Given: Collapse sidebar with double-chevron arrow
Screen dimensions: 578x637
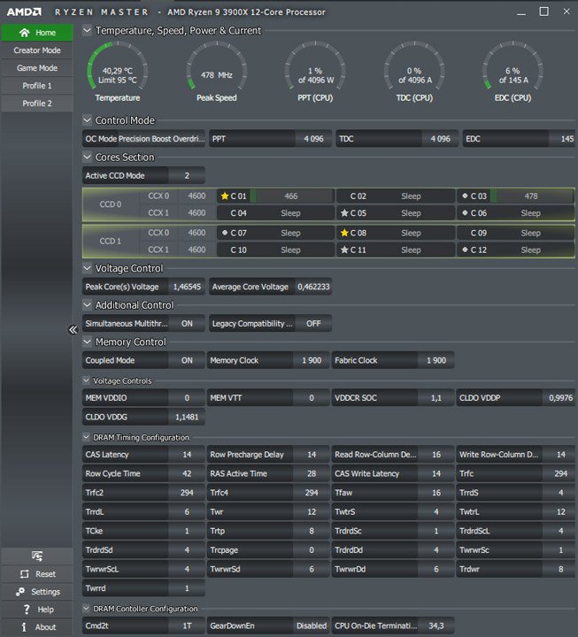Looking at the screenshot, I should (73, 329).
